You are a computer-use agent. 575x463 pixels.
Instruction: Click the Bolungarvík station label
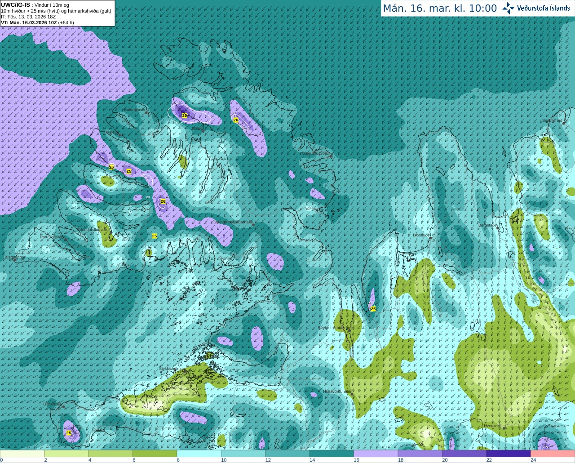tap(134, 110)
